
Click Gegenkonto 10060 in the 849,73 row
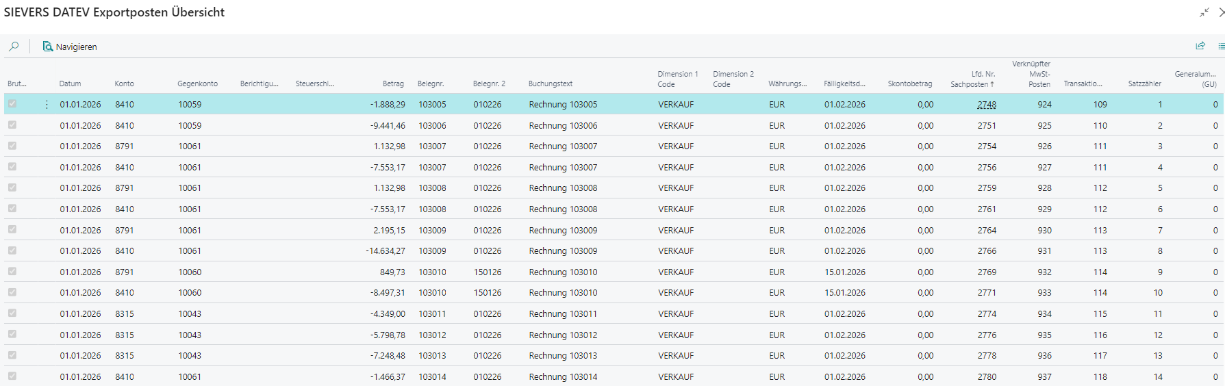[x=190, y=272]
